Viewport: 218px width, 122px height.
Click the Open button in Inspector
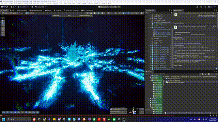(200, 16)
